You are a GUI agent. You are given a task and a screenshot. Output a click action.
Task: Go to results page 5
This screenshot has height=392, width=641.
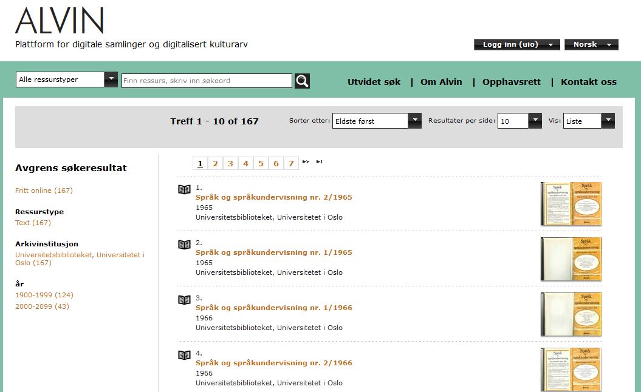click(x=261, y=163)
